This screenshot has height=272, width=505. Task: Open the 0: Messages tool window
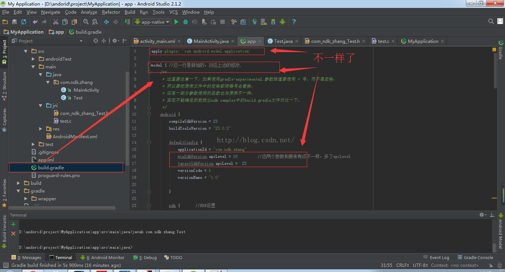click(x=26, y=258)
